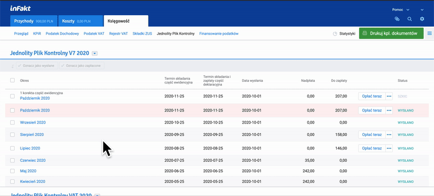Screen dimensions: 434x196
Task: Open Składki ZUS section
Action: point(142,34)
